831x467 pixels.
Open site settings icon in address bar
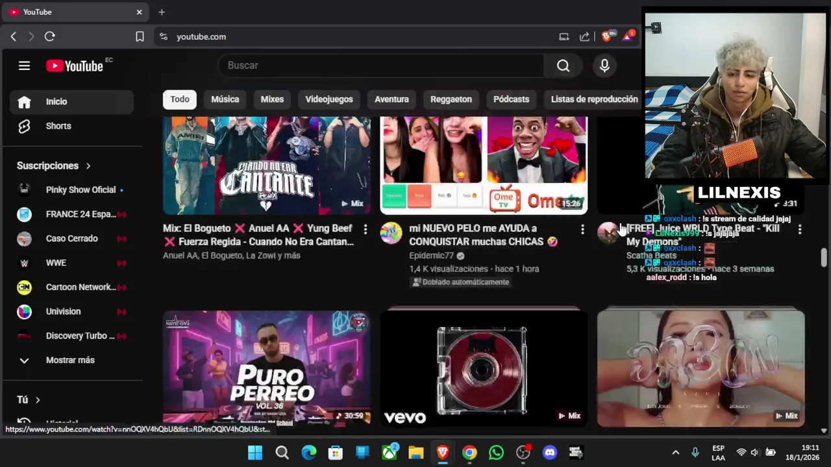[x=164, y=37]
